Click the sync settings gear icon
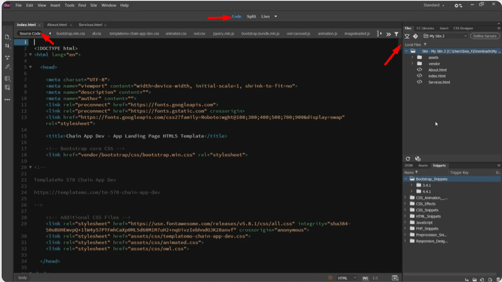The height and width of the screenshot is (282, 502). [x=458, y=5]
